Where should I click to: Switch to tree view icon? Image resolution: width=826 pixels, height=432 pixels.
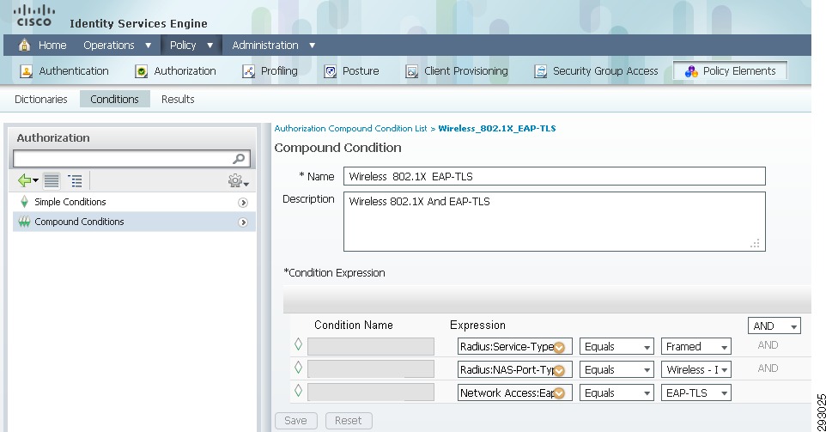pyautogui.click(x=76, y=180)
